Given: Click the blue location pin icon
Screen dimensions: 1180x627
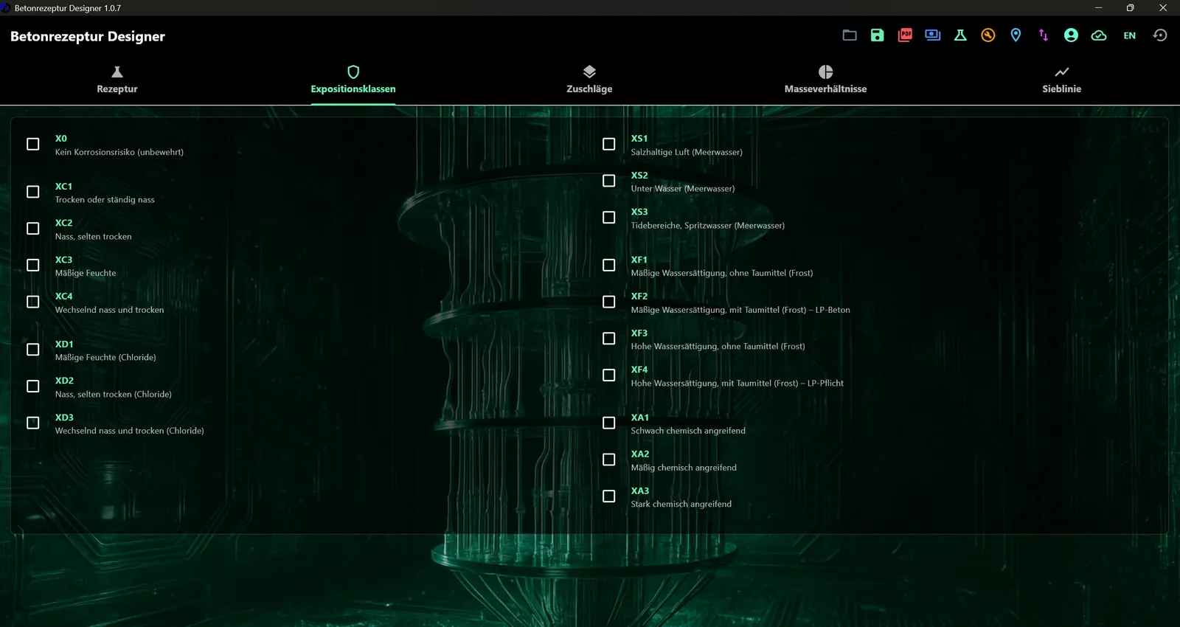Looking at the screenshot, I should (1016, 35).
